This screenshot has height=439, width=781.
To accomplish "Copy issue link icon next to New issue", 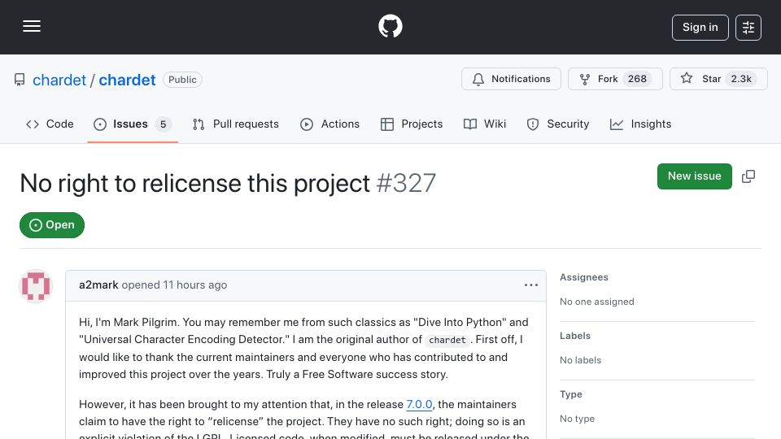I will point(748,176).
